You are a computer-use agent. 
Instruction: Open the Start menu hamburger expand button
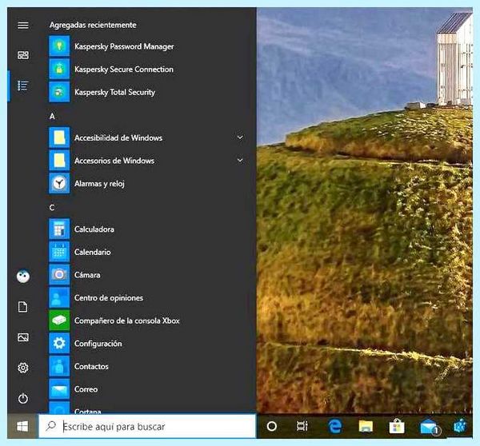(x=23, y=25)
